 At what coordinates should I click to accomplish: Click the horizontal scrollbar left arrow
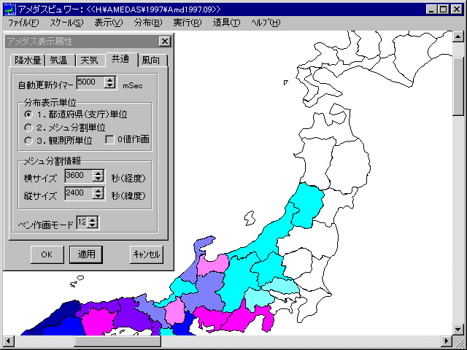9,341
